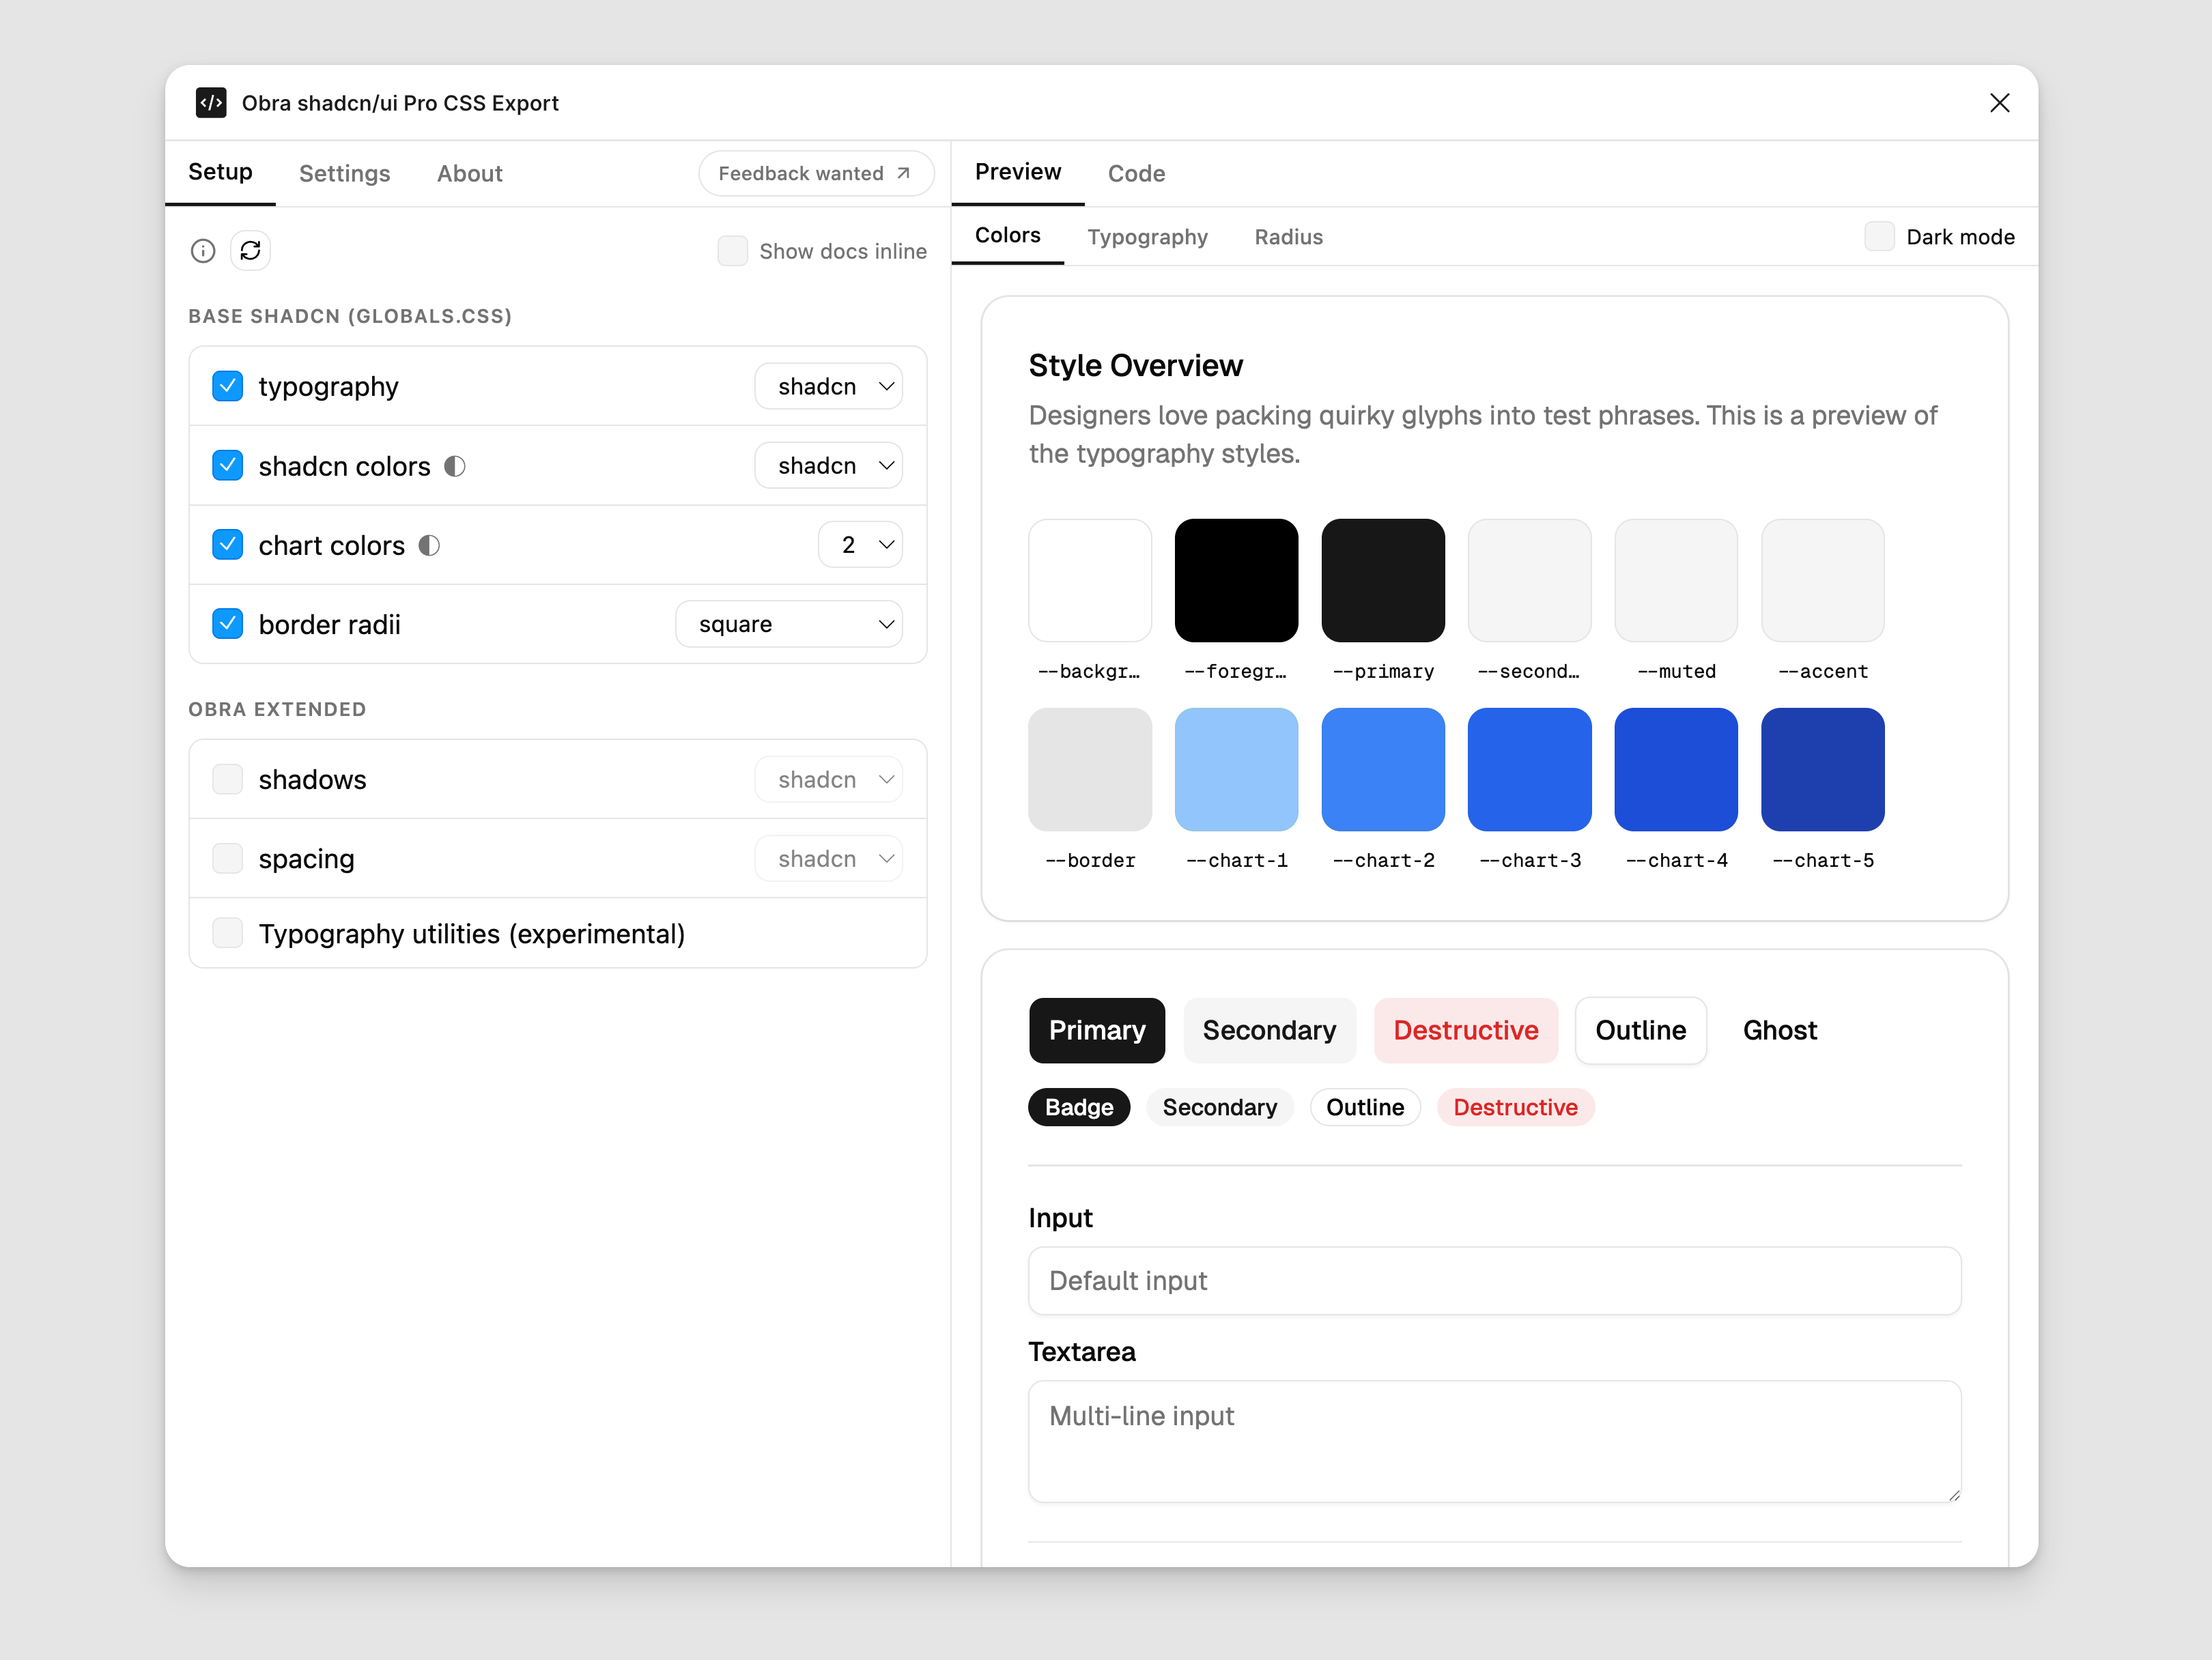Screen dimensions: 2212x1660
Task: Select the --background color swatch
Action: click(x=1090, y=580)
